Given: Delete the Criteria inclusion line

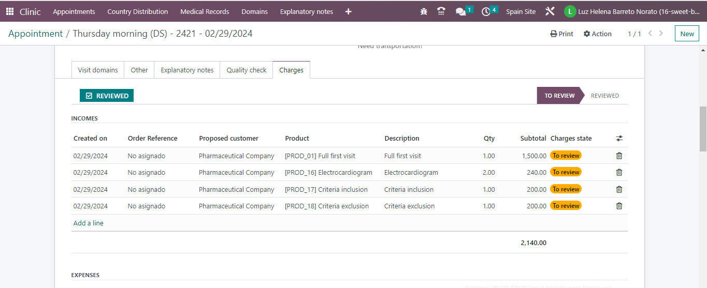Looking at the screenshot, I should (x=619, y=189).
